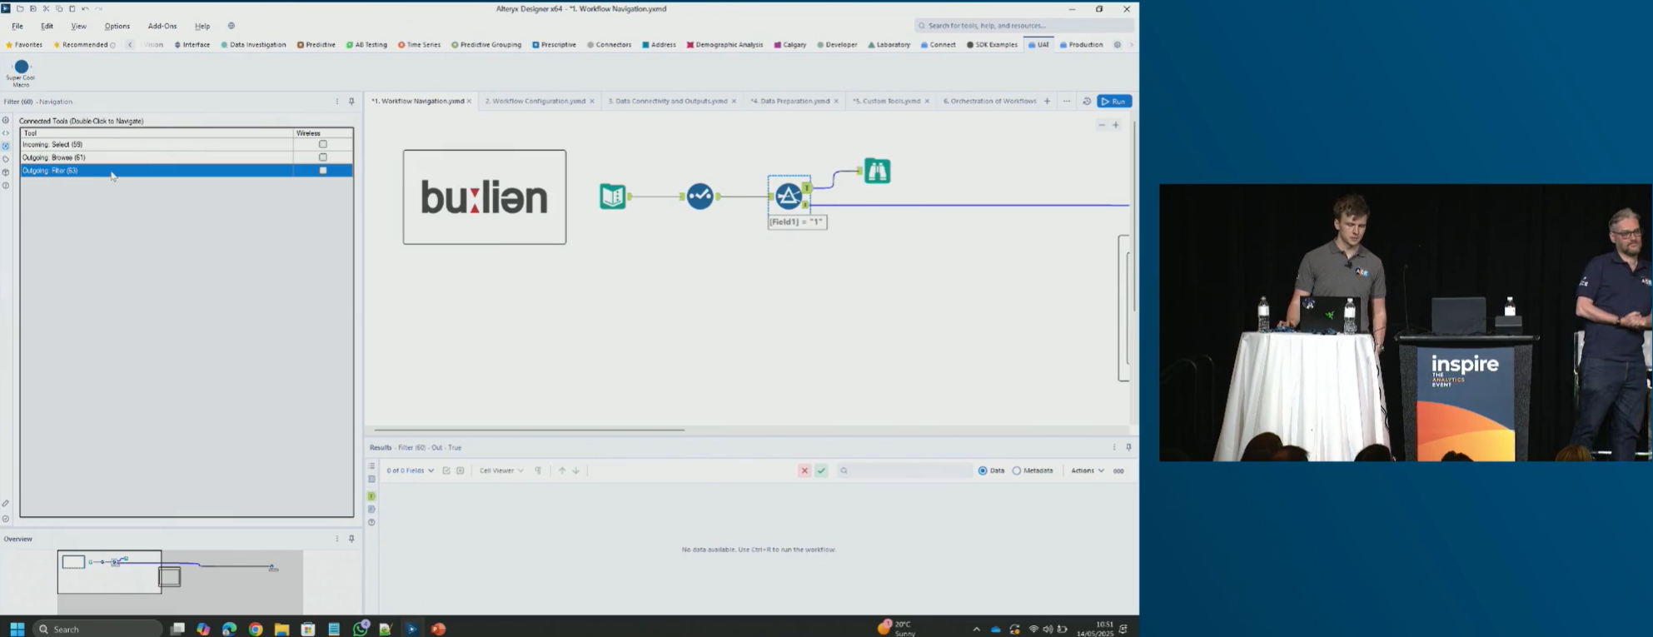Open Filter panel three-dot options menu
This screenshot has width=1653, height=637.
pyautogui.click(x=337, y=102)
